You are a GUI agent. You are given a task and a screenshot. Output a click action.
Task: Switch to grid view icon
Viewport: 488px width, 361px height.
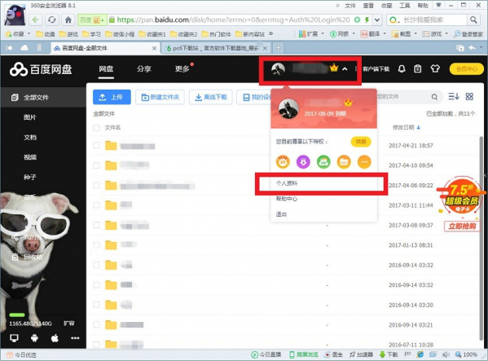pos(469,97)
